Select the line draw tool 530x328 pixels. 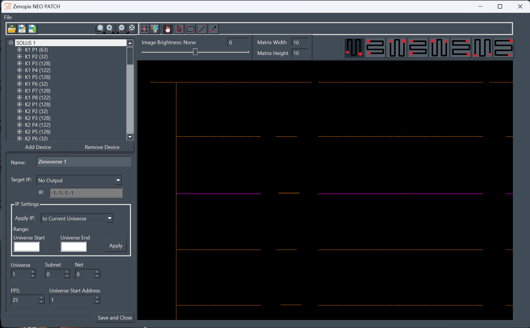pos(202,29)
